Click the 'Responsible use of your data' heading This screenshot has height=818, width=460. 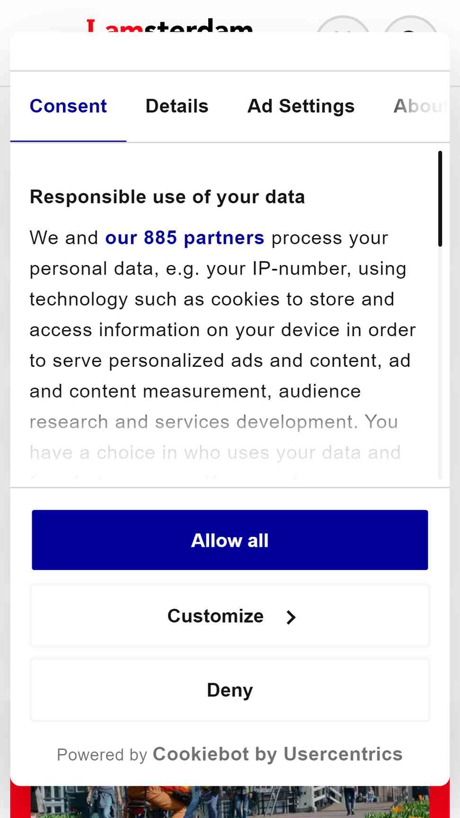point(167,197)
